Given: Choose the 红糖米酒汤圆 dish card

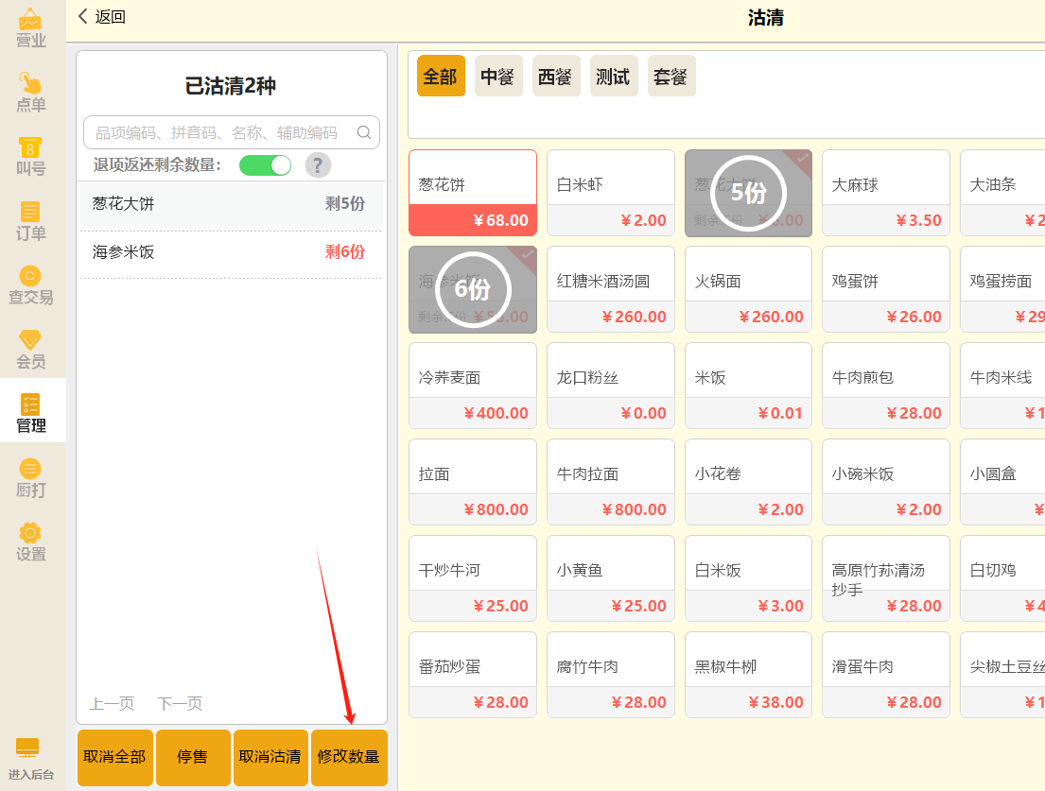Looking at the screenshot, I should [x=611, y=289].
